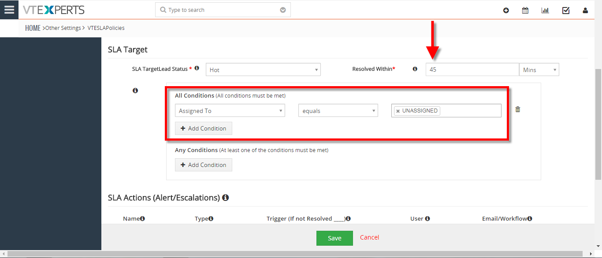Screen dimensions: 602x258
Task: Click the horizontal scrollbar at bottom
Action: [x=295, y=254]
